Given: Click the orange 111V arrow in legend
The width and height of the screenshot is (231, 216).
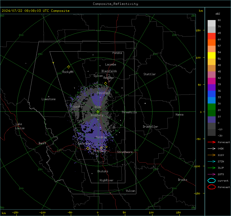Looking at the screenshot, I should (211, 155).
